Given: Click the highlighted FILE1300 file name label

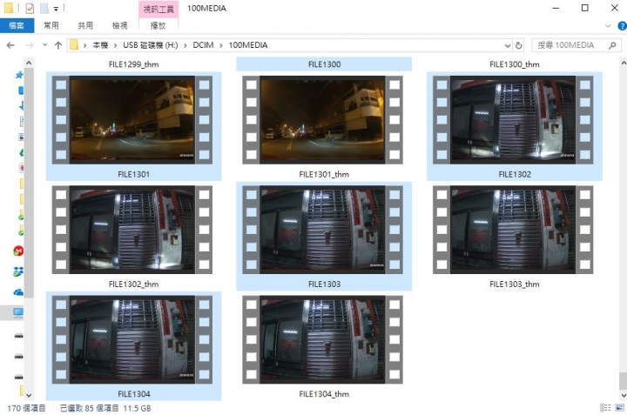Looking at the screenshot, I should pos(324,64).
